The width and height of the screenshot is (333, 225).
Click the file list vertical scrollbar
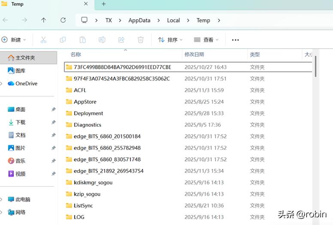click(x=315, y=66)
